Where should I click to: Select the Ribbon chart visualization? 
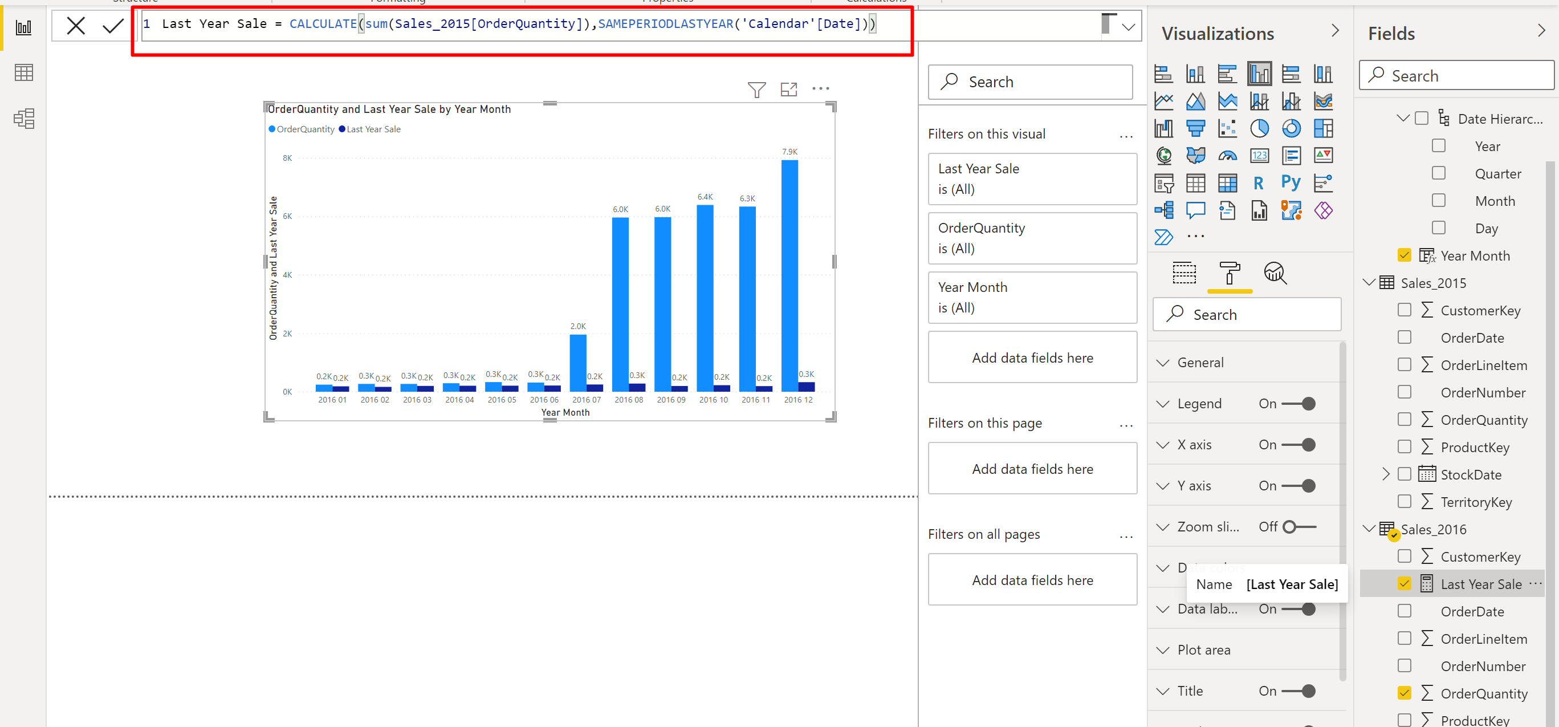click(x=1324, y=101)
